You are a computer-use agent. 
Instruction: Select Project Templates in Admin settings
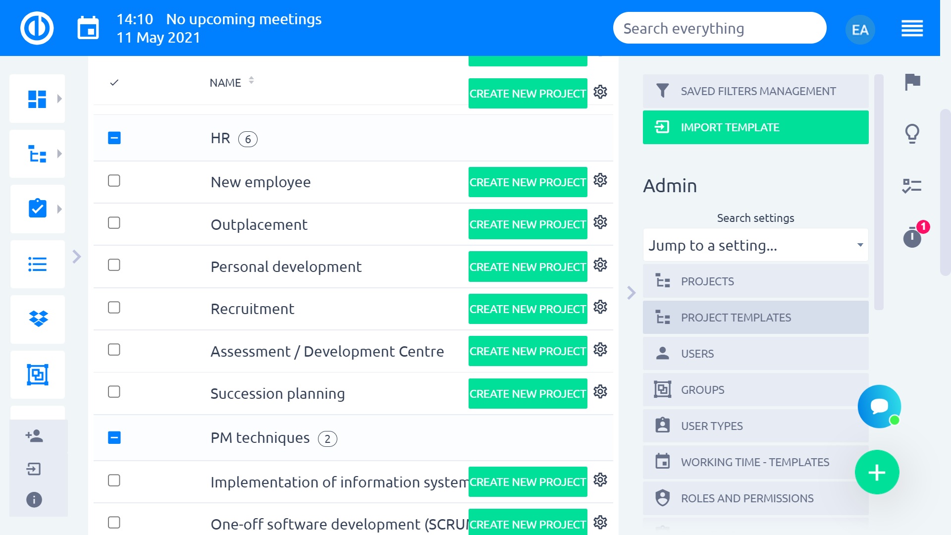(755, 318)
